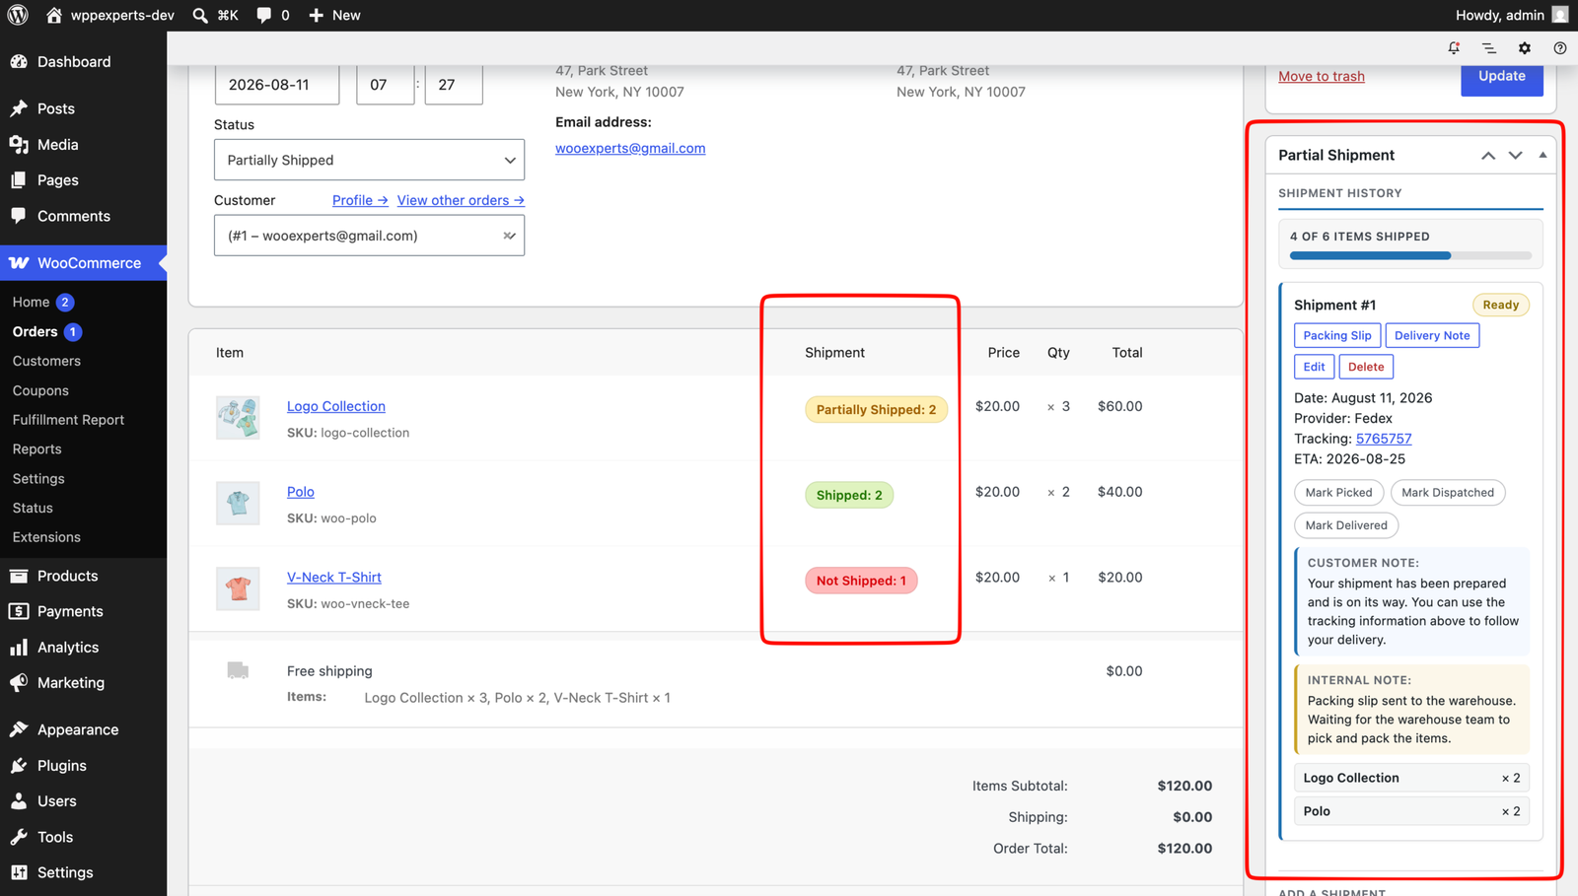This screenshot has height=896, width=1578.
Task: Click the Pages sidebar icon
Action: click(x=19, y=180)
